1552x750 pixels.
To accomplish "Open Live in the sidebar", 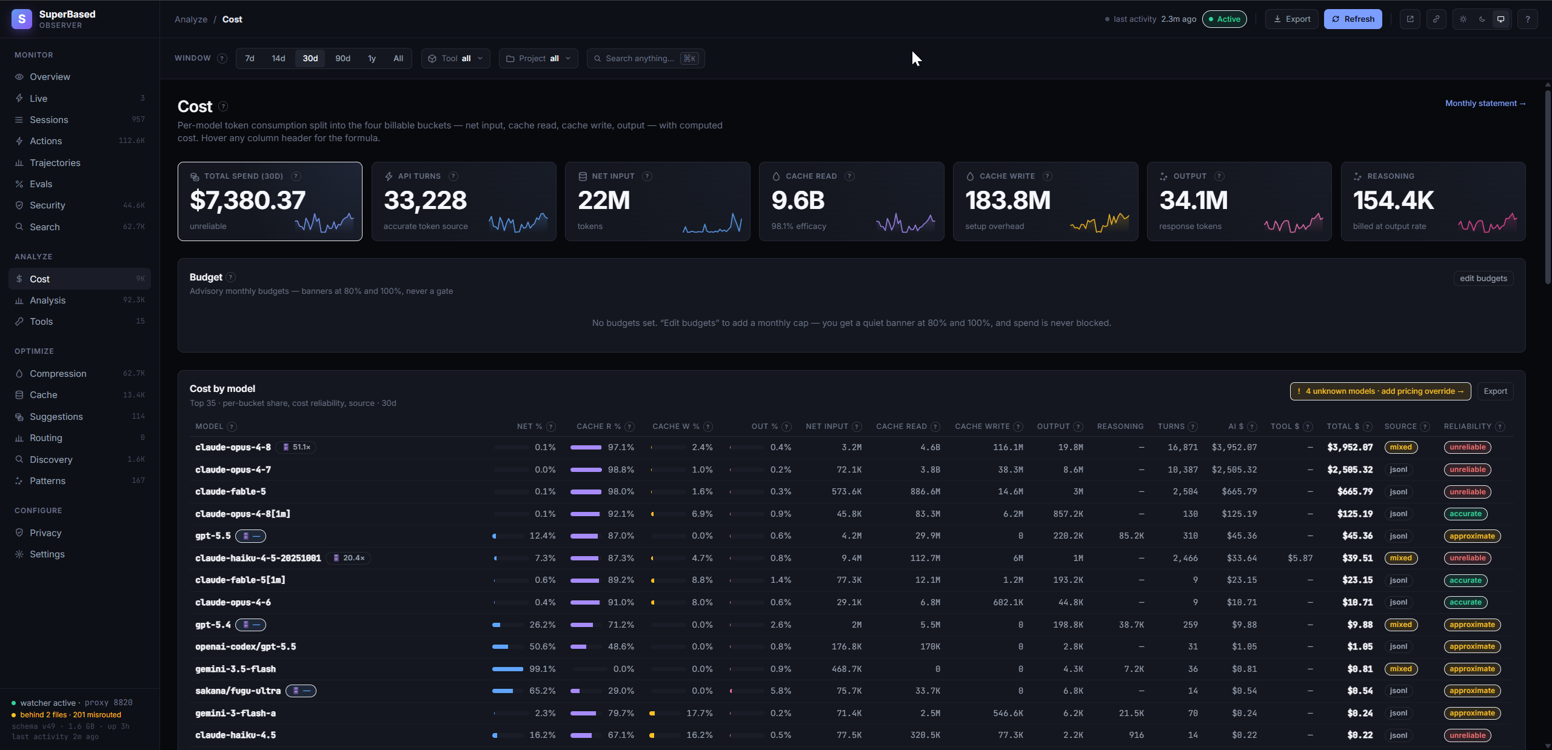I will pos(79,98).
